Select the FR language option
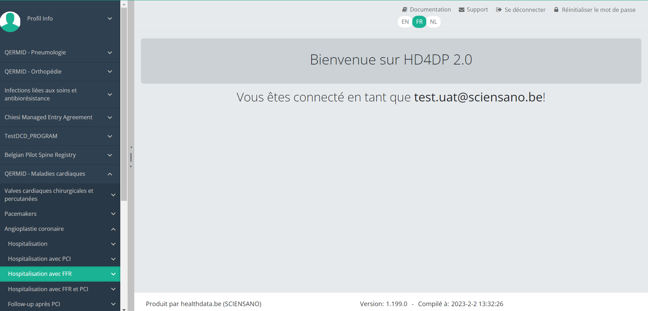Image resolution: width=648 pixels, height=311 pixels. click(x=419, y=22)
